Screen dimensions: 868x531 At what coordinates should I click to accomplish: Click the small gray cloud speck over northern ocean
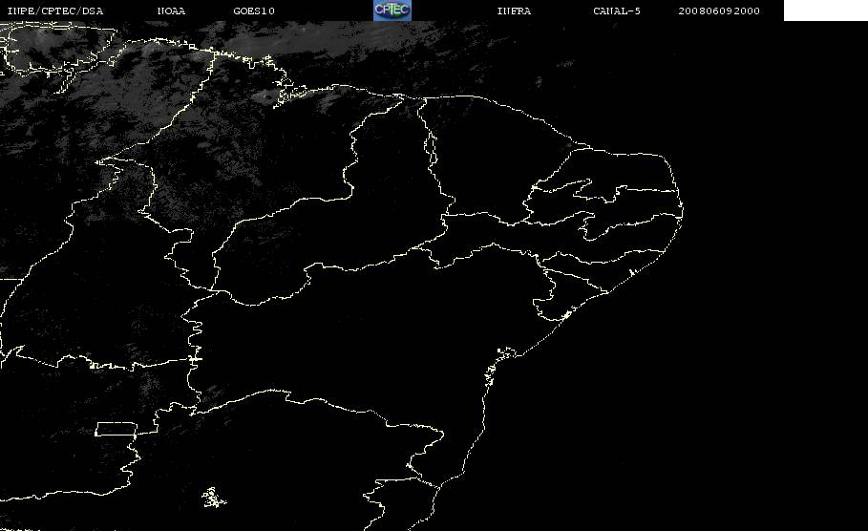pyautogui.click(x=539, y=82)
